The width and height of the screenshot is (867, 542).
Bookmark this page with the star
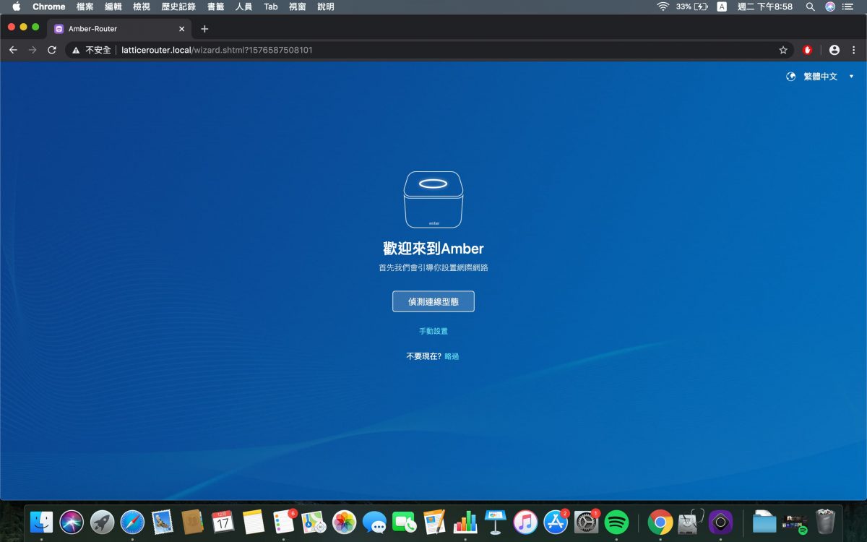coord(783,50)
